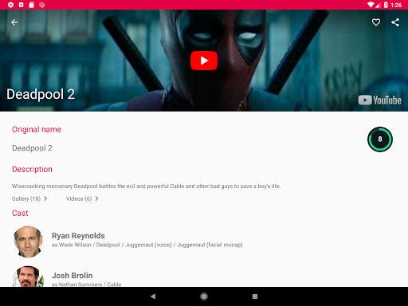Tap the SD card icon in status bar

(31, 5)
